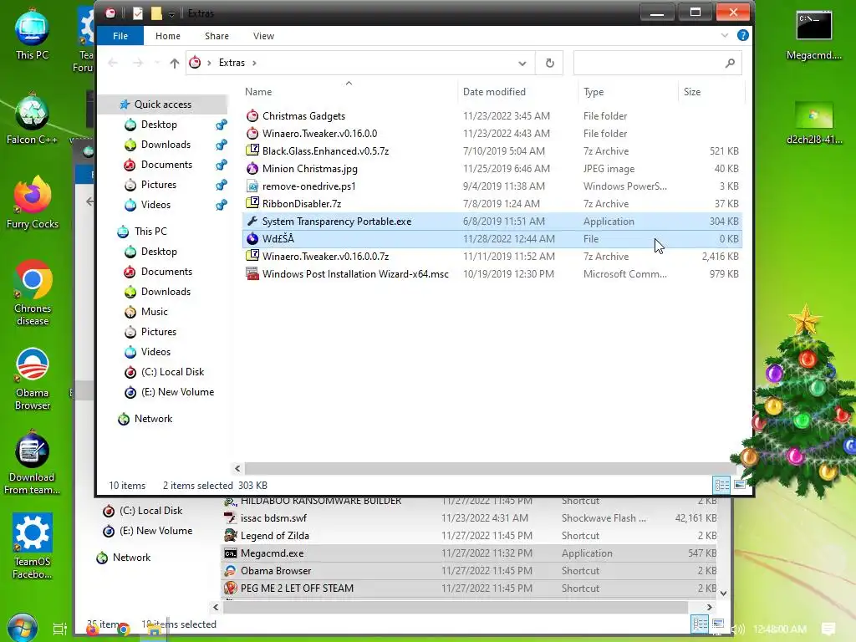856x642 pixels.
Task: Click the Windows Start orb
Action: point(22,628)
